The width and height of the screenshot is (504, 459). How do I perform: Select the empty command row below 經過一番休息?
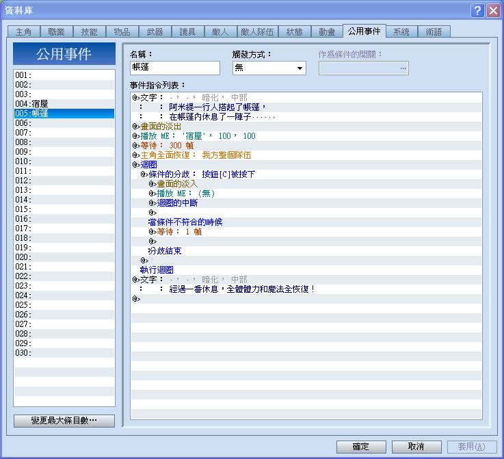point(306,299)
